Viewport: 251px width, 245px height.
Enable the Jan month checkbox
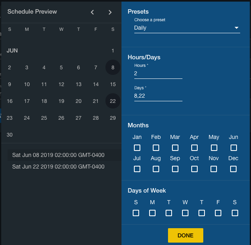click(x=137, y=148)
